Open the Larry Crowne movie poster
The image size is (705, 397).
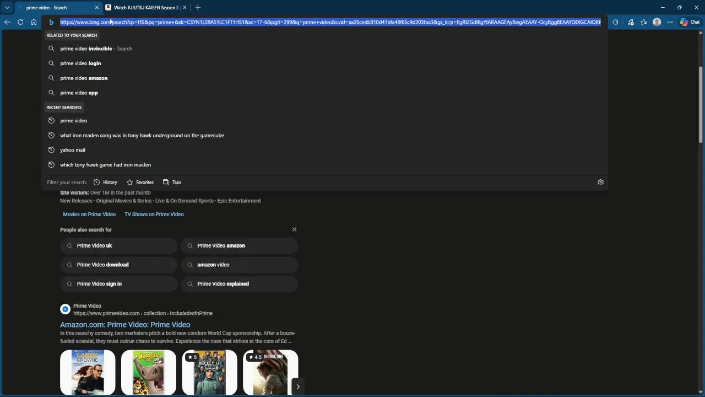click(88, 372)
